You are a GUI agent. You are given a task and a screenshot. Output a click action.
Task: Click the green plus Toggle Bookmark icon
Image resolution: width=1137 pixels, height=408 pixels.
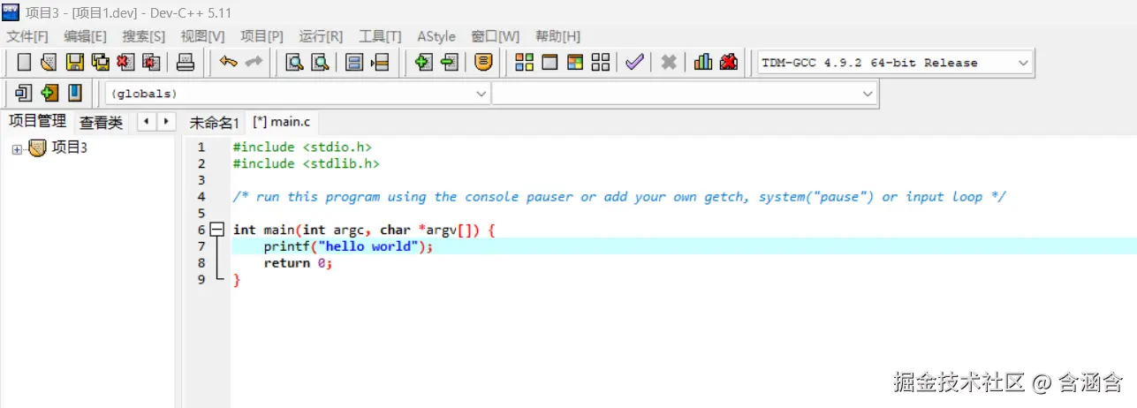49,93
